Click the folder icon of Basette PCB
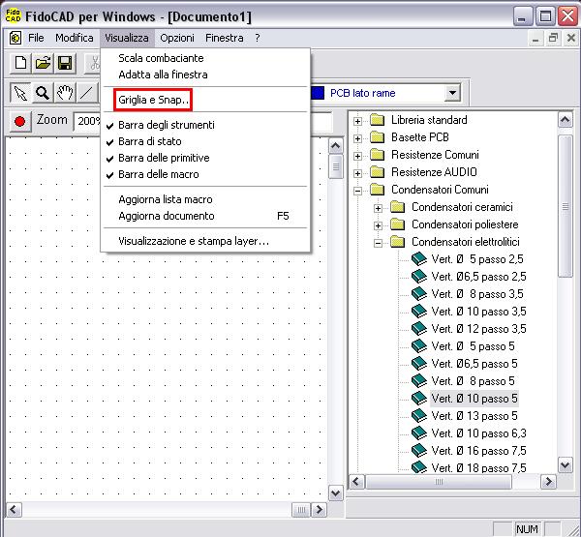The image size is (581, 537). (378, 137)
